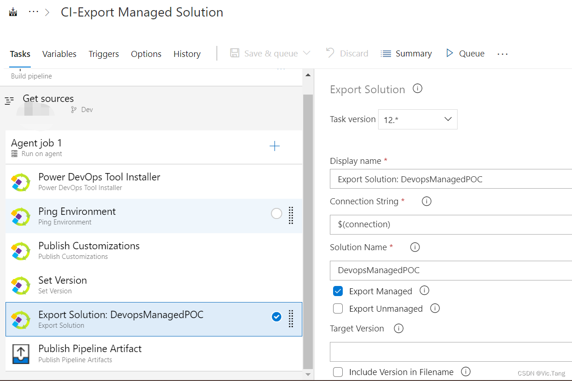Open the pipeline more options menu
The image size is (572, 381).
[x=502, y=54]
